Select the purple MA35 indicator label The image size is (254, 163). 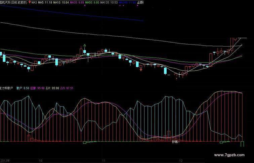coord(77,2)
